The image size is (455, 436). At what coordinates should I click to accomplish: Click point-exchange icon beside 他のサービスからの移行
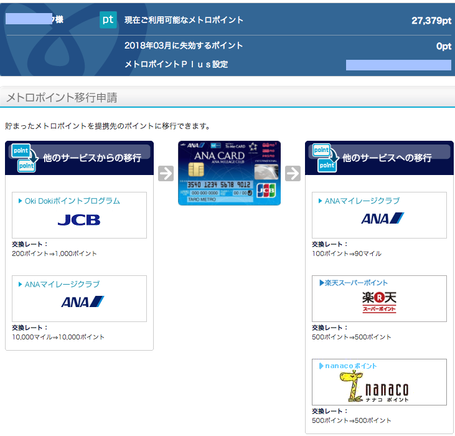(25, 158)
